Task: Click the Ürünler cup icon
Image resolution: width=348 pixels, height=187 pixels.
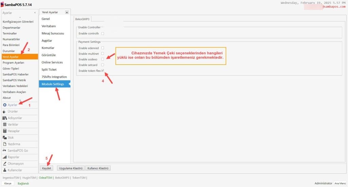Action: coord(4,112)
